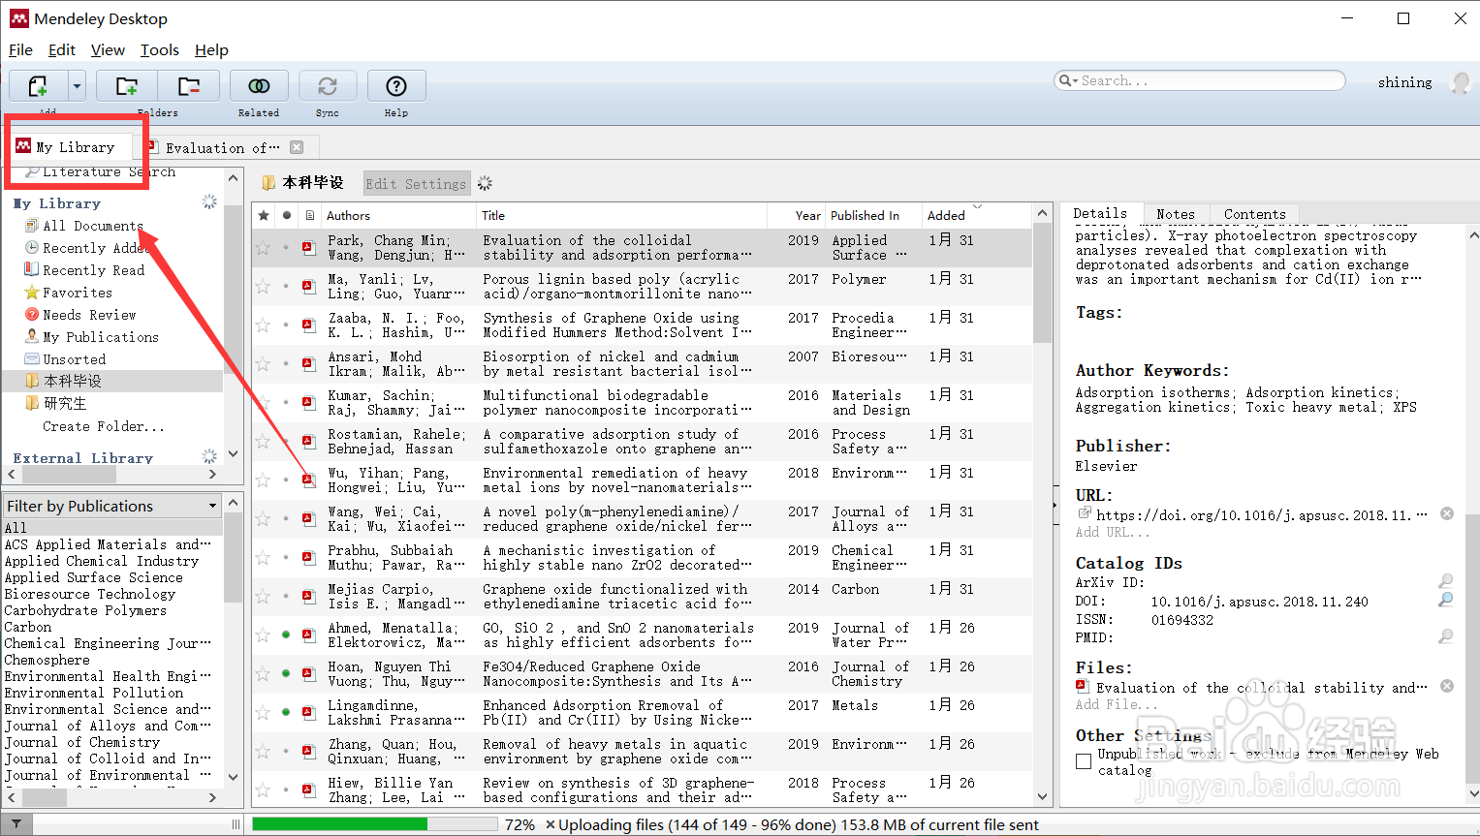
Task: Sort by the Published In column header
Action: (873, 215)
